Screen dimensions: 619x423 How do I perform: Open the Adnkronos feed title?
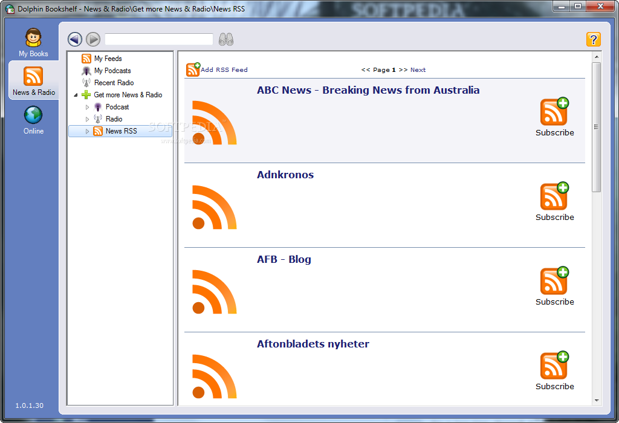285,175
